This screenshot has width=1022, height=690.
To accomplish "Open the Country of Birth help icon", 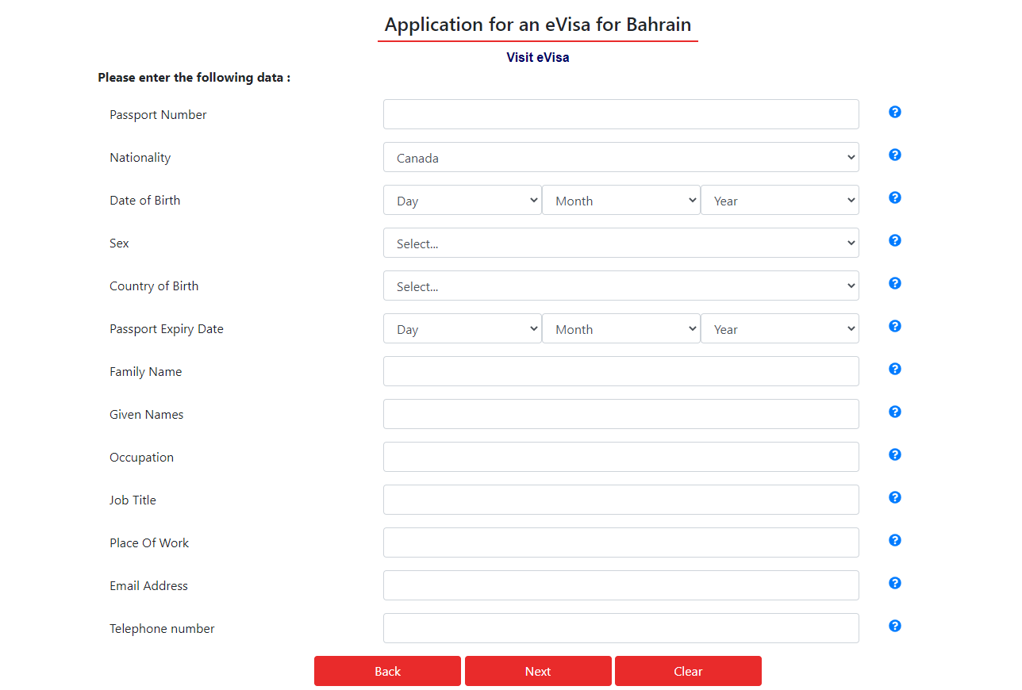I will pos(895,283).
